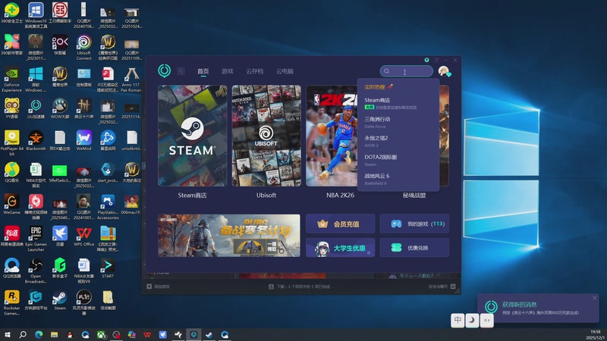Open the taskbar search magnifier
The height and width of the screenshot is (341, 607).
[23, 334]
